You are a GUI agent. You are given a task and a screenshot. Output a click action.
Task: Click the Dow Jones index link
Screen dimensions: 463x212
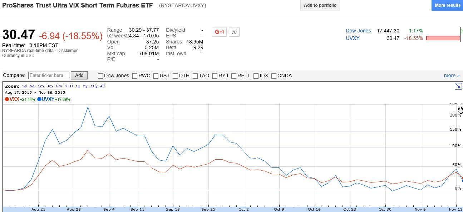click(358, 31)
